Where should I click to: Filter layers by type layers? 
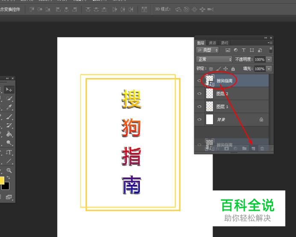point(244,50)
